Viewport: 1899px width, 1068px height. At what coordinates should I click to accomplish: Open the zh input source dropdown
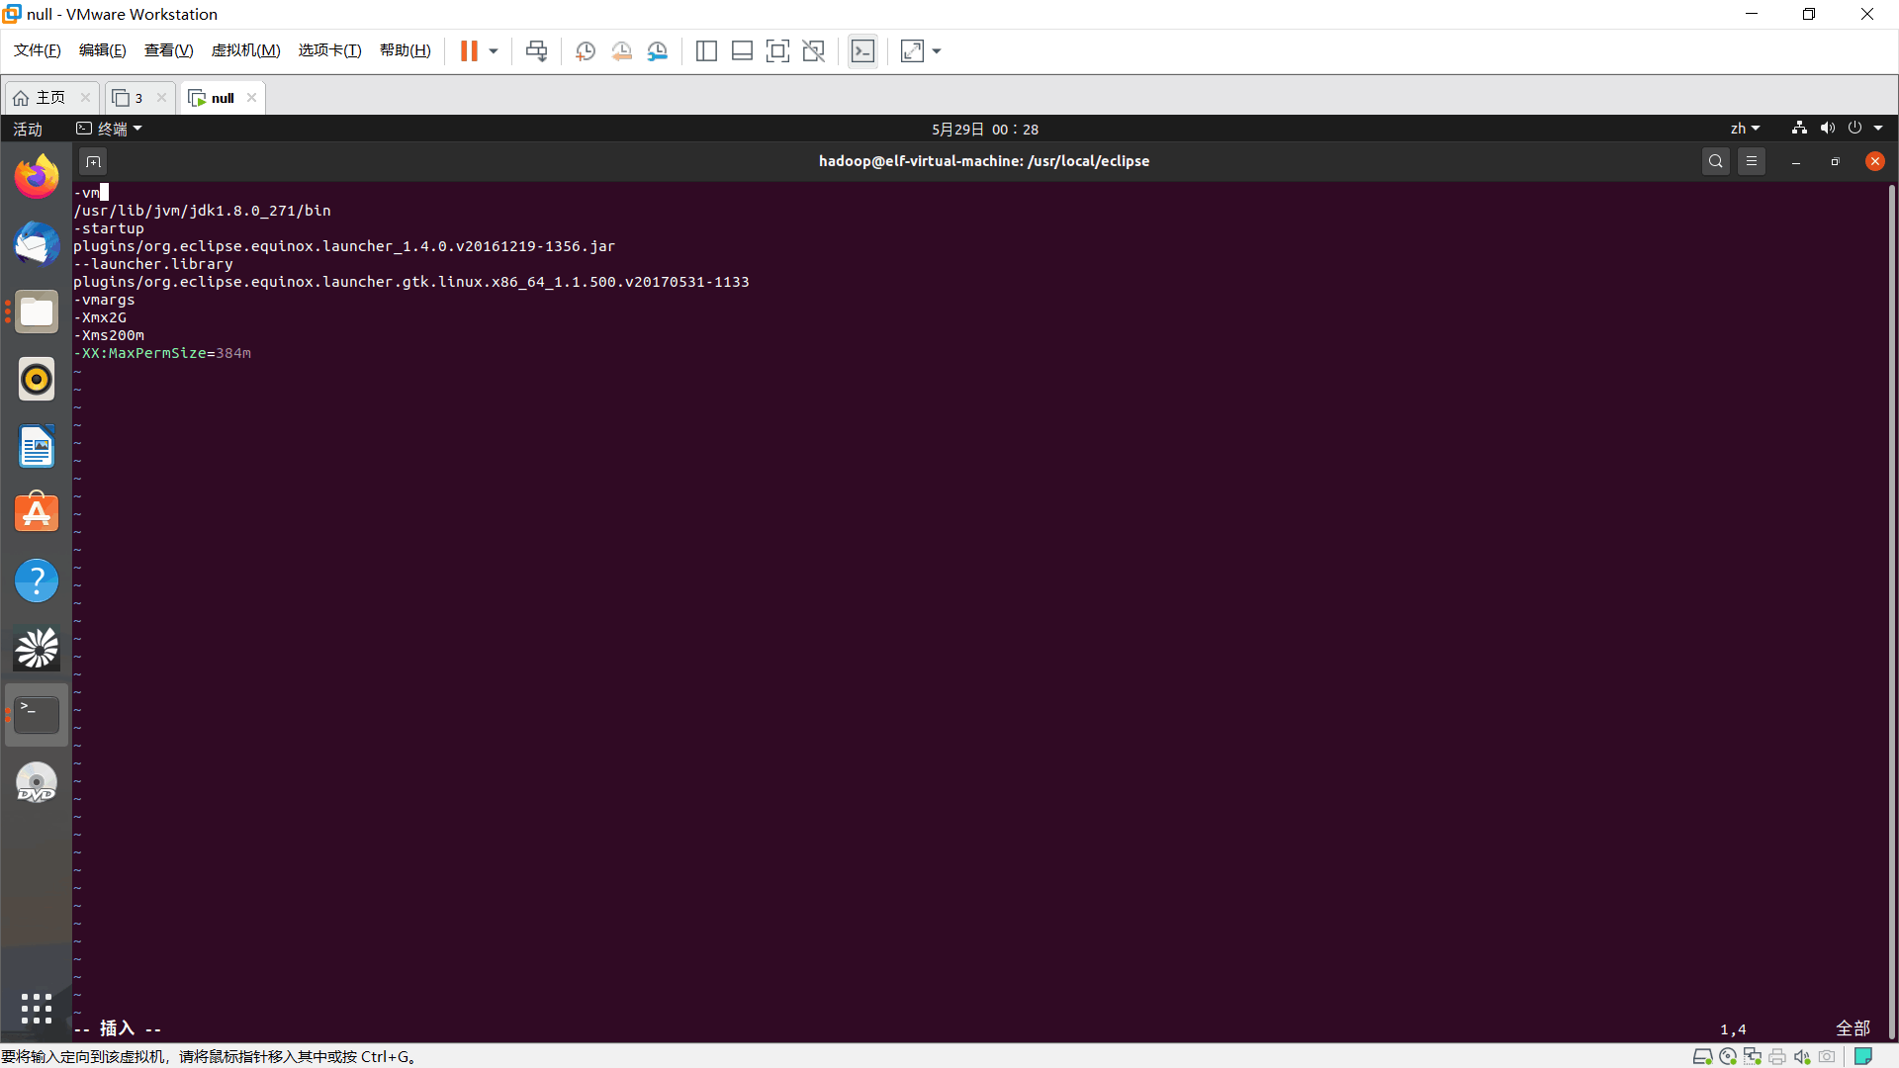[x=1745, y=129]
